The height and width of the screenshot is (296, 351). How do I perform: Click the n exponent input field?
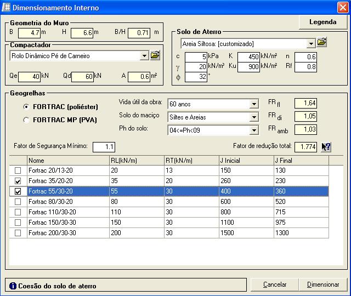click(306, 57)
